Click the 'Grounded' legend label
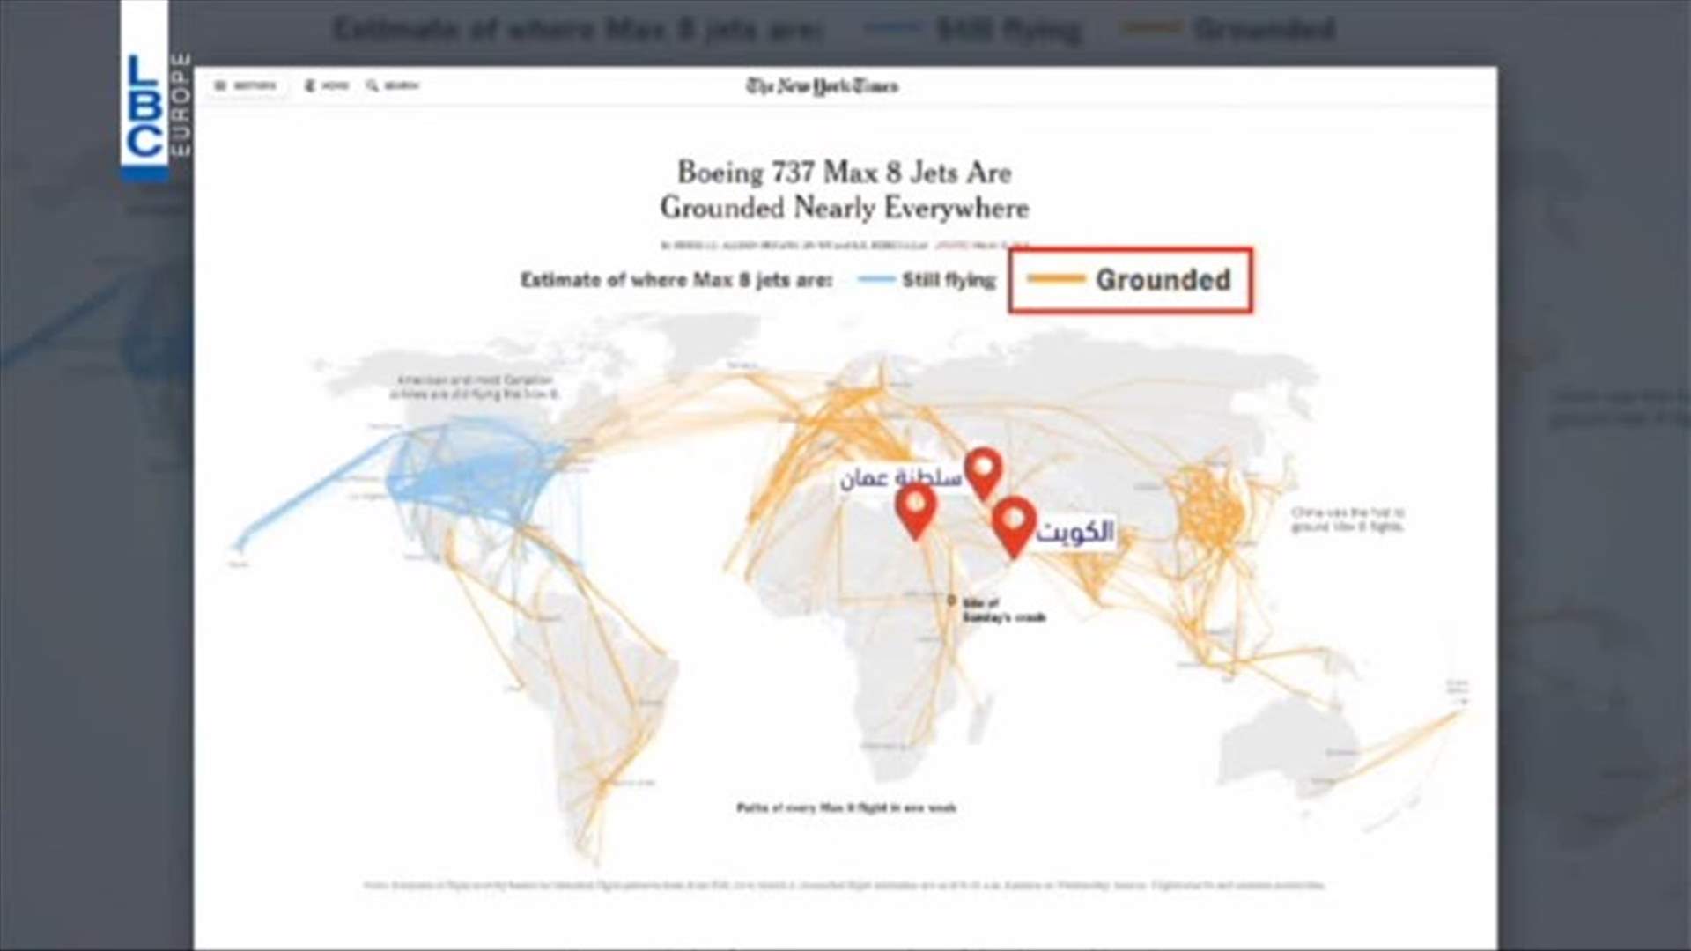Image resolution: width=1691 pixels, height=951 pixels. 1163,280
